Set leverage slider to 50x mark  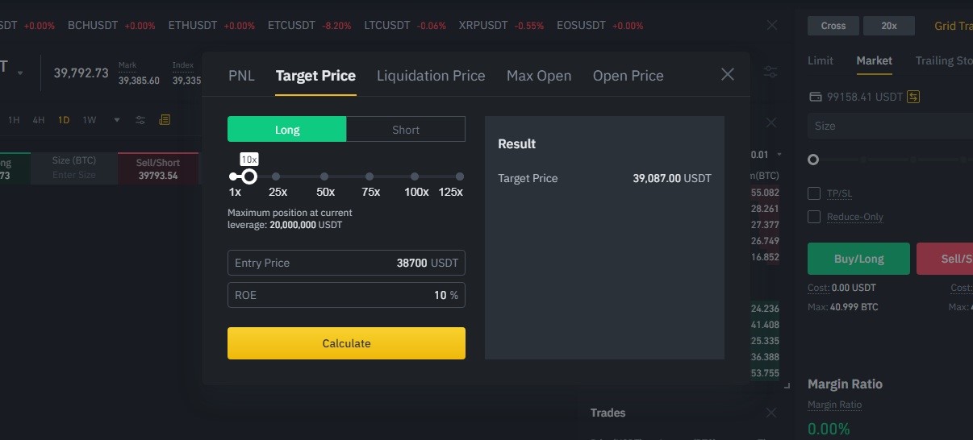pyautogui.click(x=324, y=176)
